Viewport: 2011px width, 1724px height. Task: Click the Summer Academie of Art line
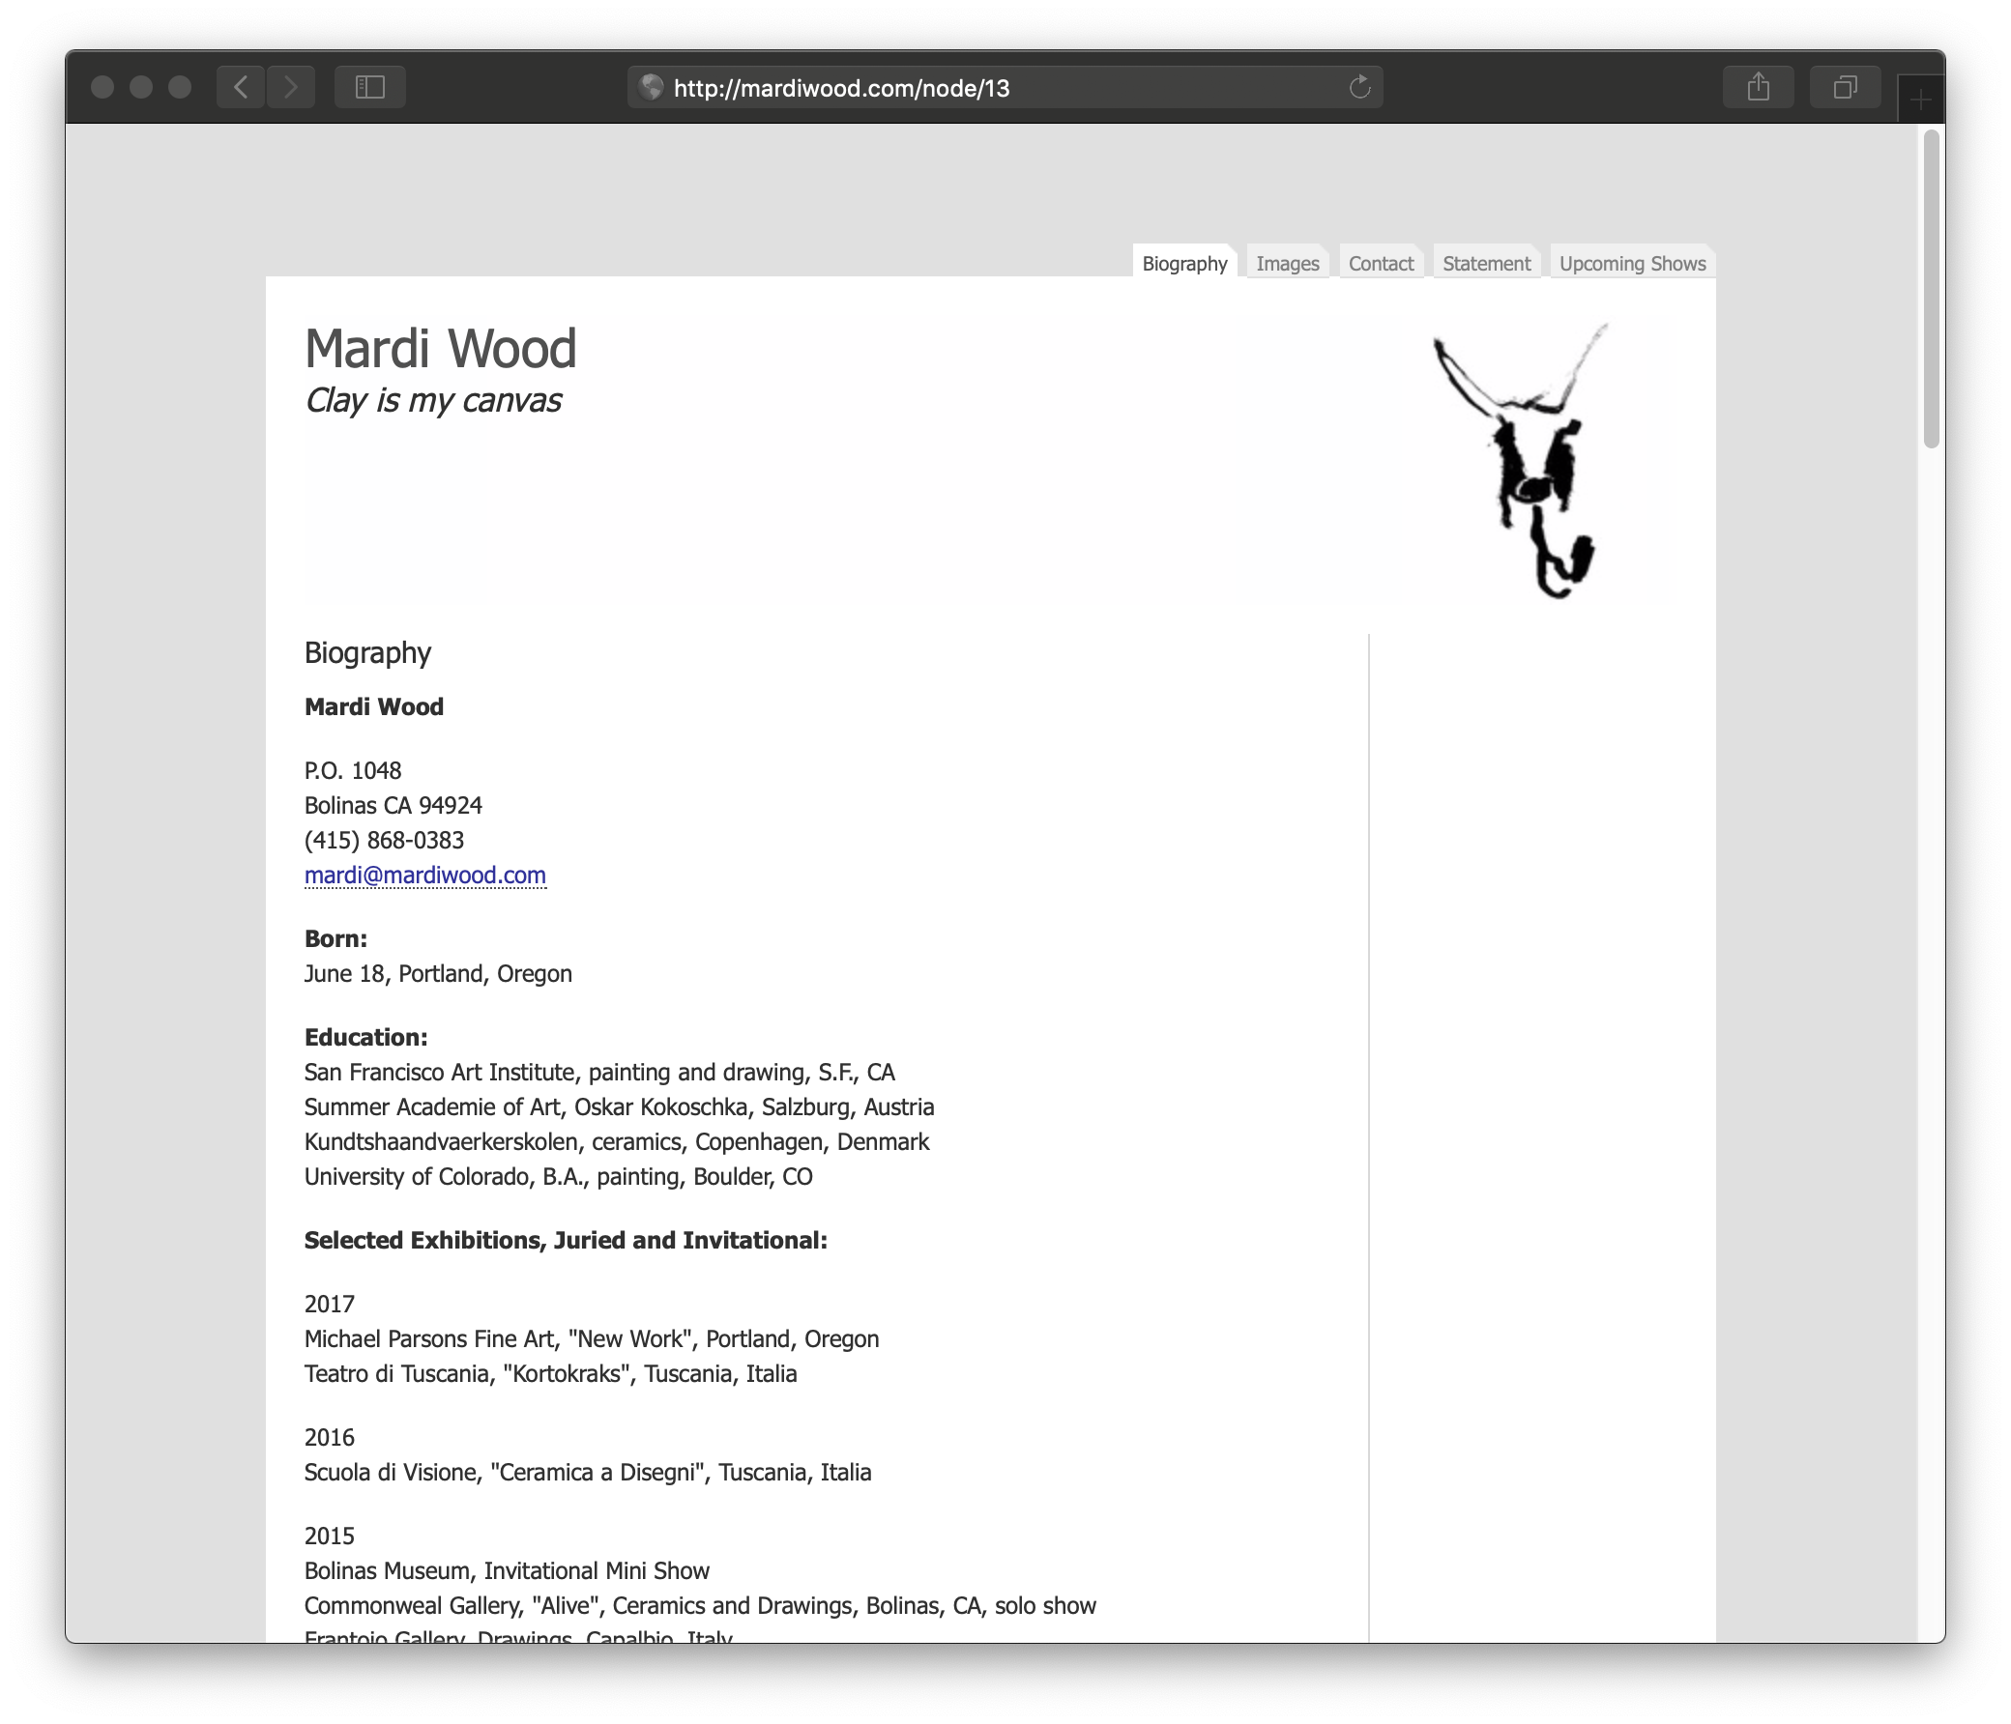(619, 1106)
